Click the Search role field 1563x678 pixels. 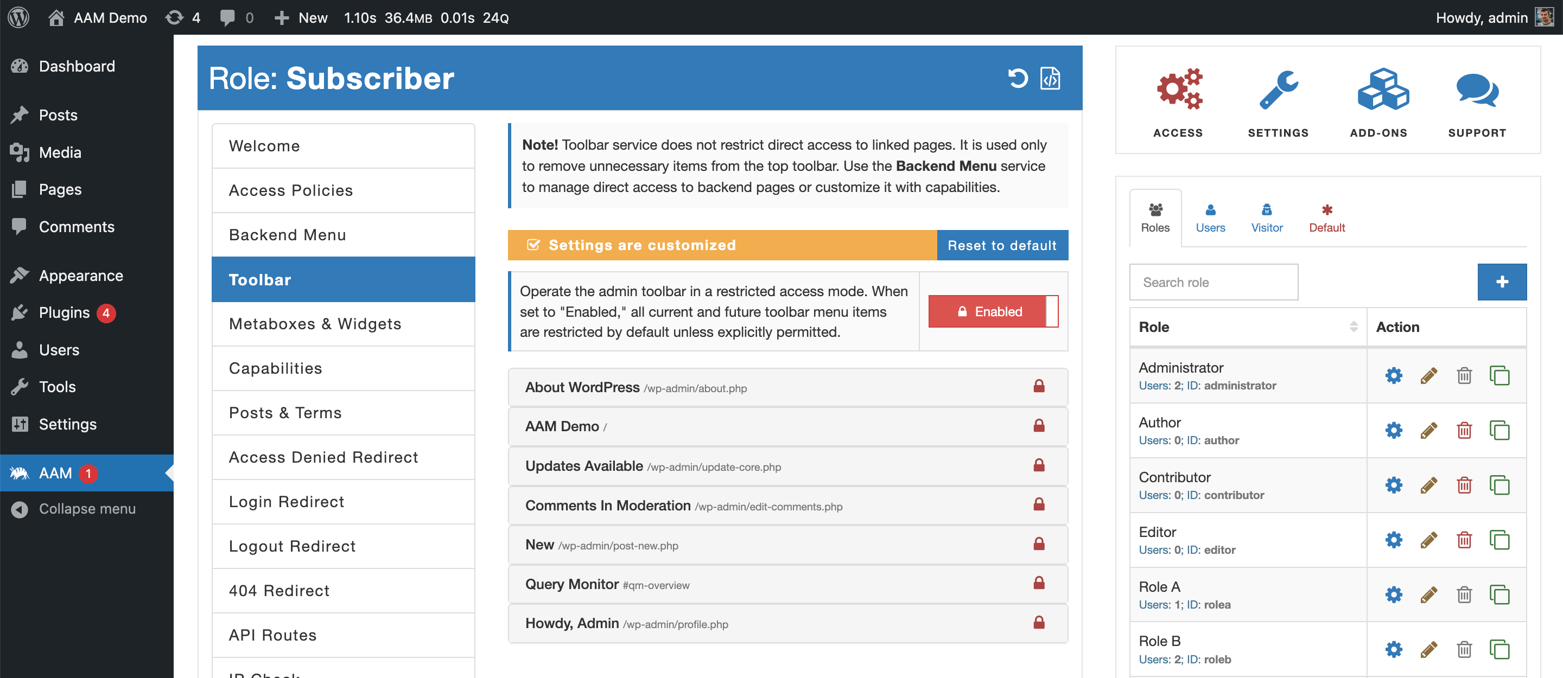1213,282
